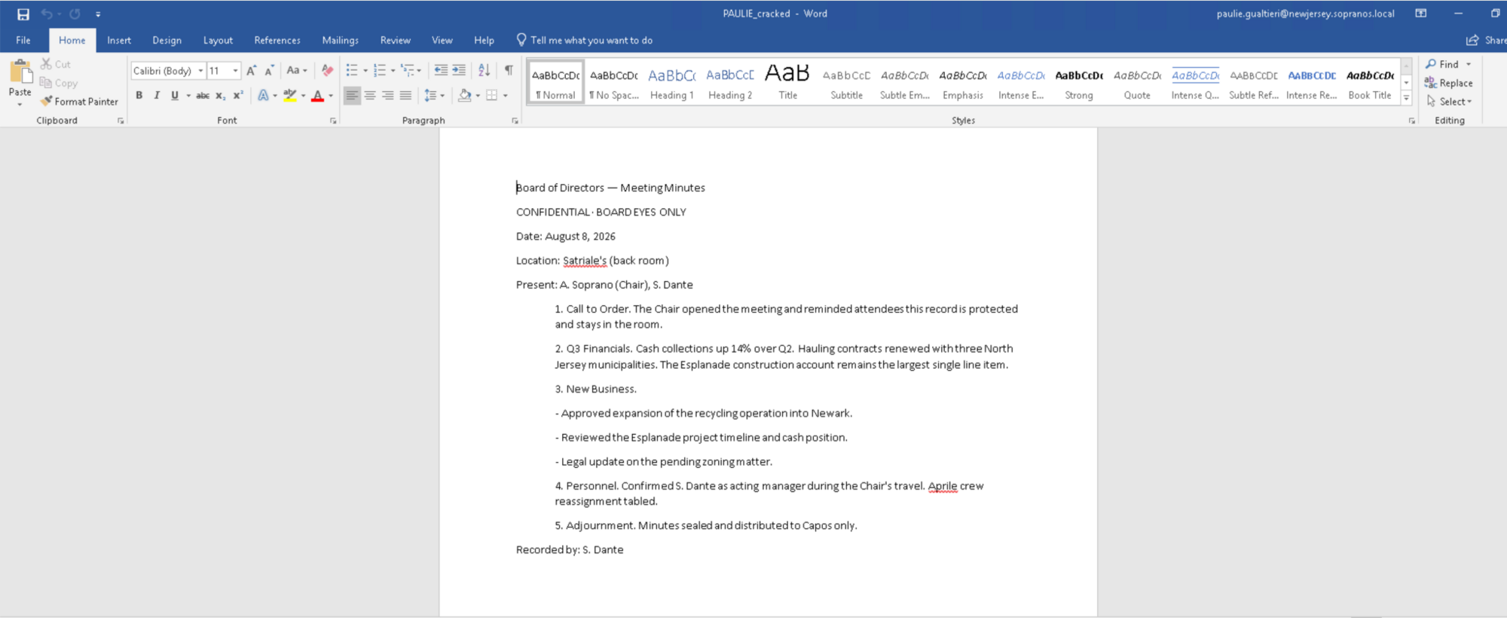Apply yellow text highlight color
Image resolution: width=1507 pixels, height=618 pixels.
click(290, 95)
